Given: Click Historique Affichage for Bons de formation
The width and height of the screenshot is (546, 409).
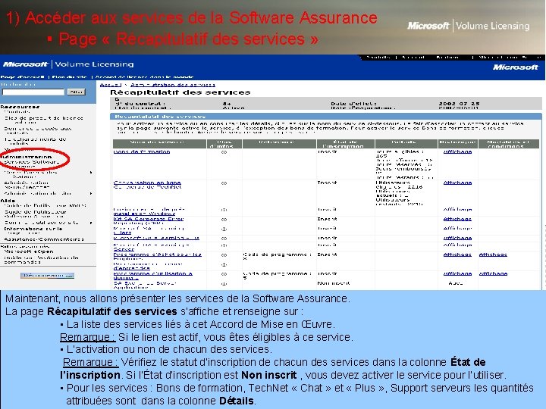Looking at the screenshot, I should 457,152.
